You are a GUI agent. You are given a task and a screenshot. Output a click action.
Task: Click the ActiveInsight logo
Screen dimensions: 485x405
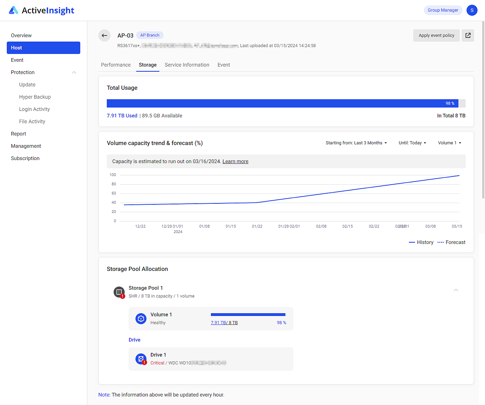pyautogui.click(x=42, y=10)
